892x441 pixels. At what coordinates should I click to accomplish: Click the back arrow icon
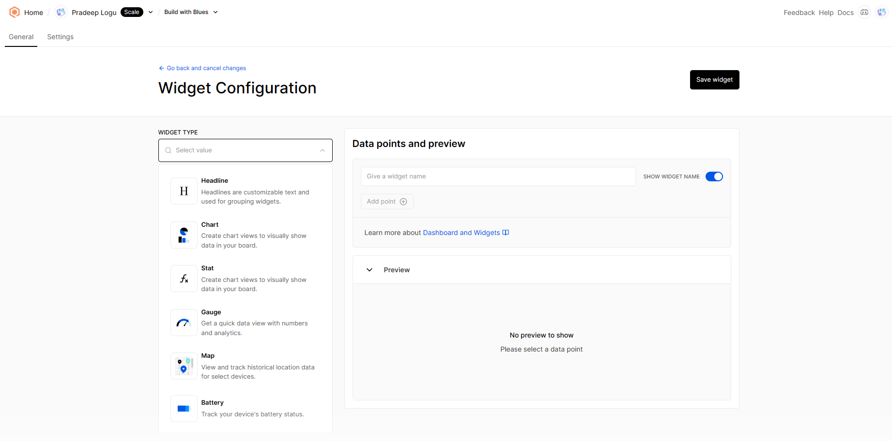click(x=162, y=68)
